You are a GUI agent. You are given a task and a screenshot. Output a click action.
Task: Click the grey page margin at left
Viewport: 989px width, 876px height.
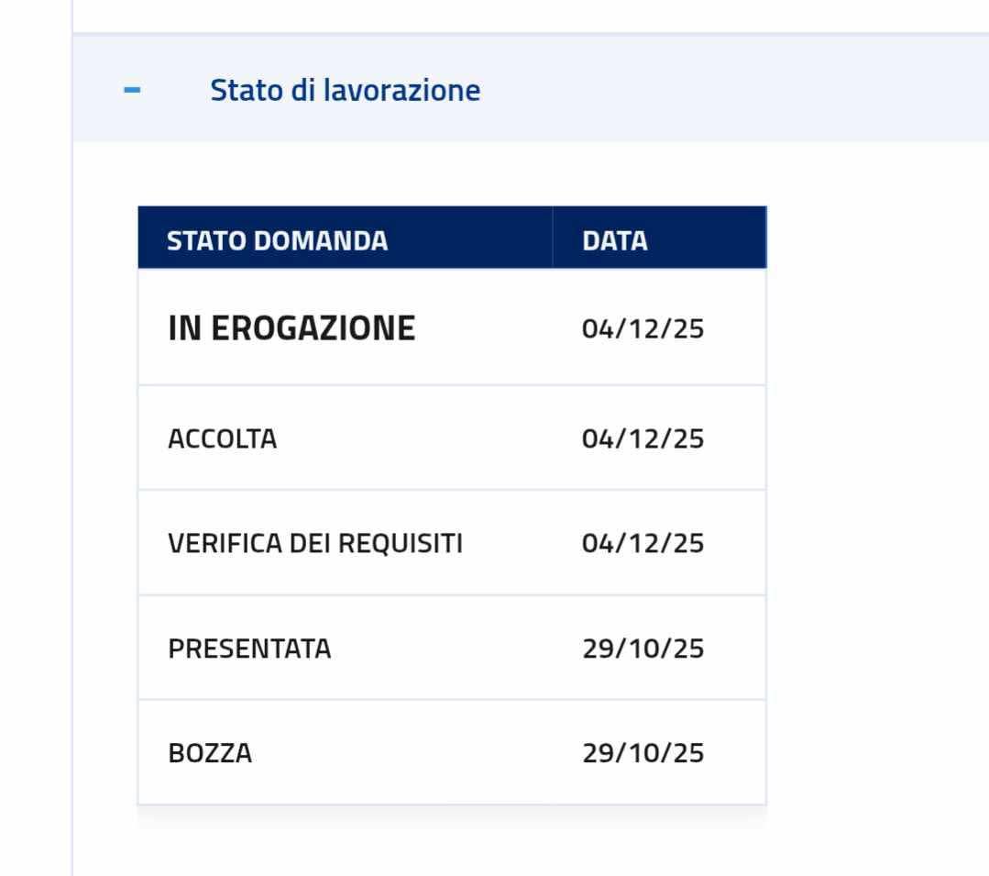pyautogui.click(x=35, y=459)
